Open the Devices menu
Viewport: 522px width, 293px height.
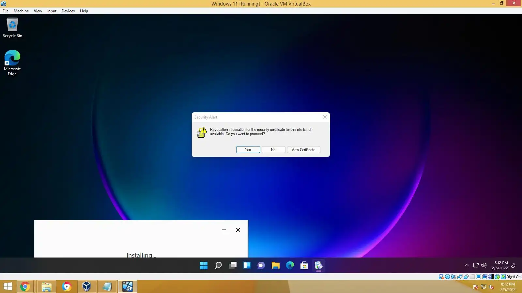pyautogui.click(x=68, y=11)
